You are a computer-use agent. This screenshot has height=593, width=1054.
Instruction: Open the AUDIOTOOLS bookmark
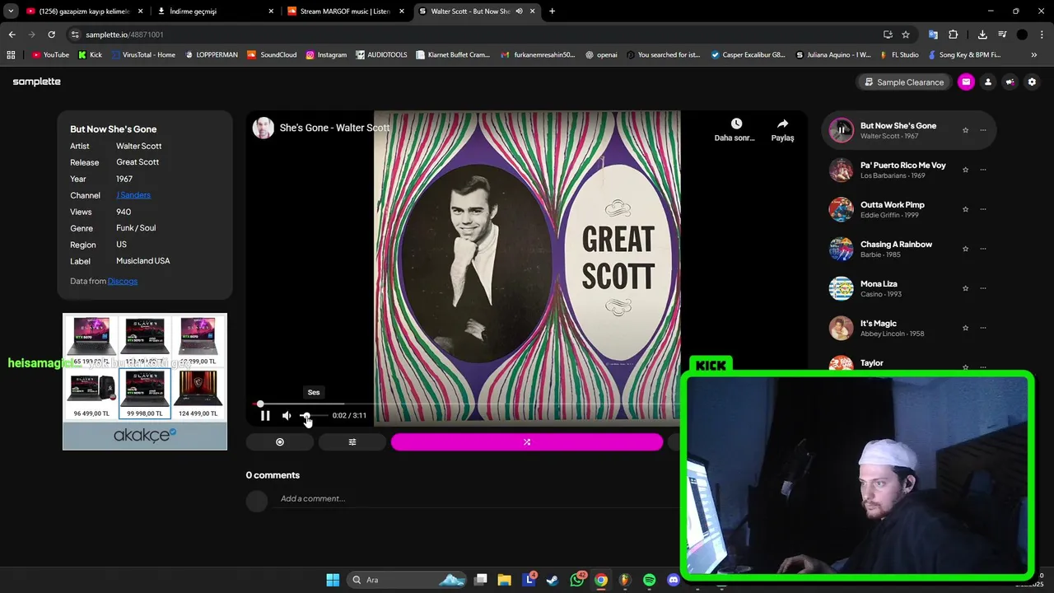[x=381, y=55]
